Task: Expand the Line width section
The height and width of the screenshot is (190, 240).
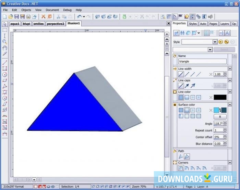Action: tap(230, 69)
